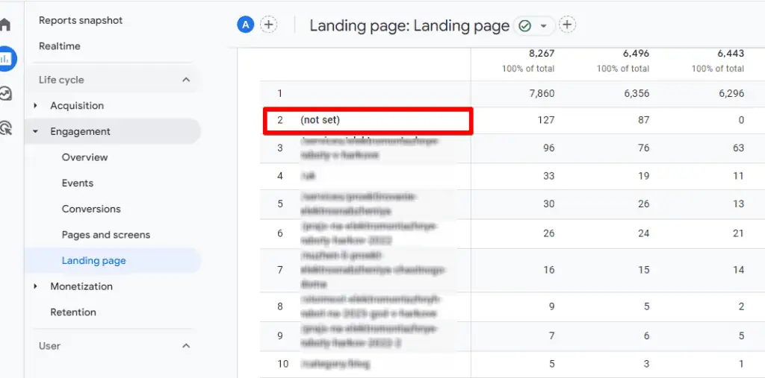Collapse the User section chevron
The height and width of the screenshot is (378, 765).
(x=186, y=346)
